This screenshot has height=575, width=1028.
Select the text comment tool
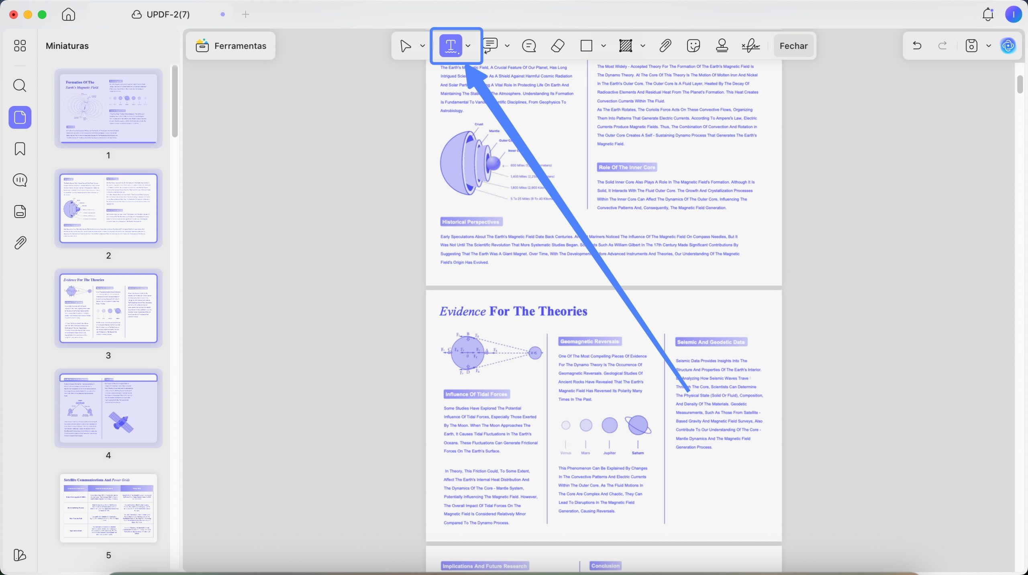pyautogui.click(x=490, y=46)
